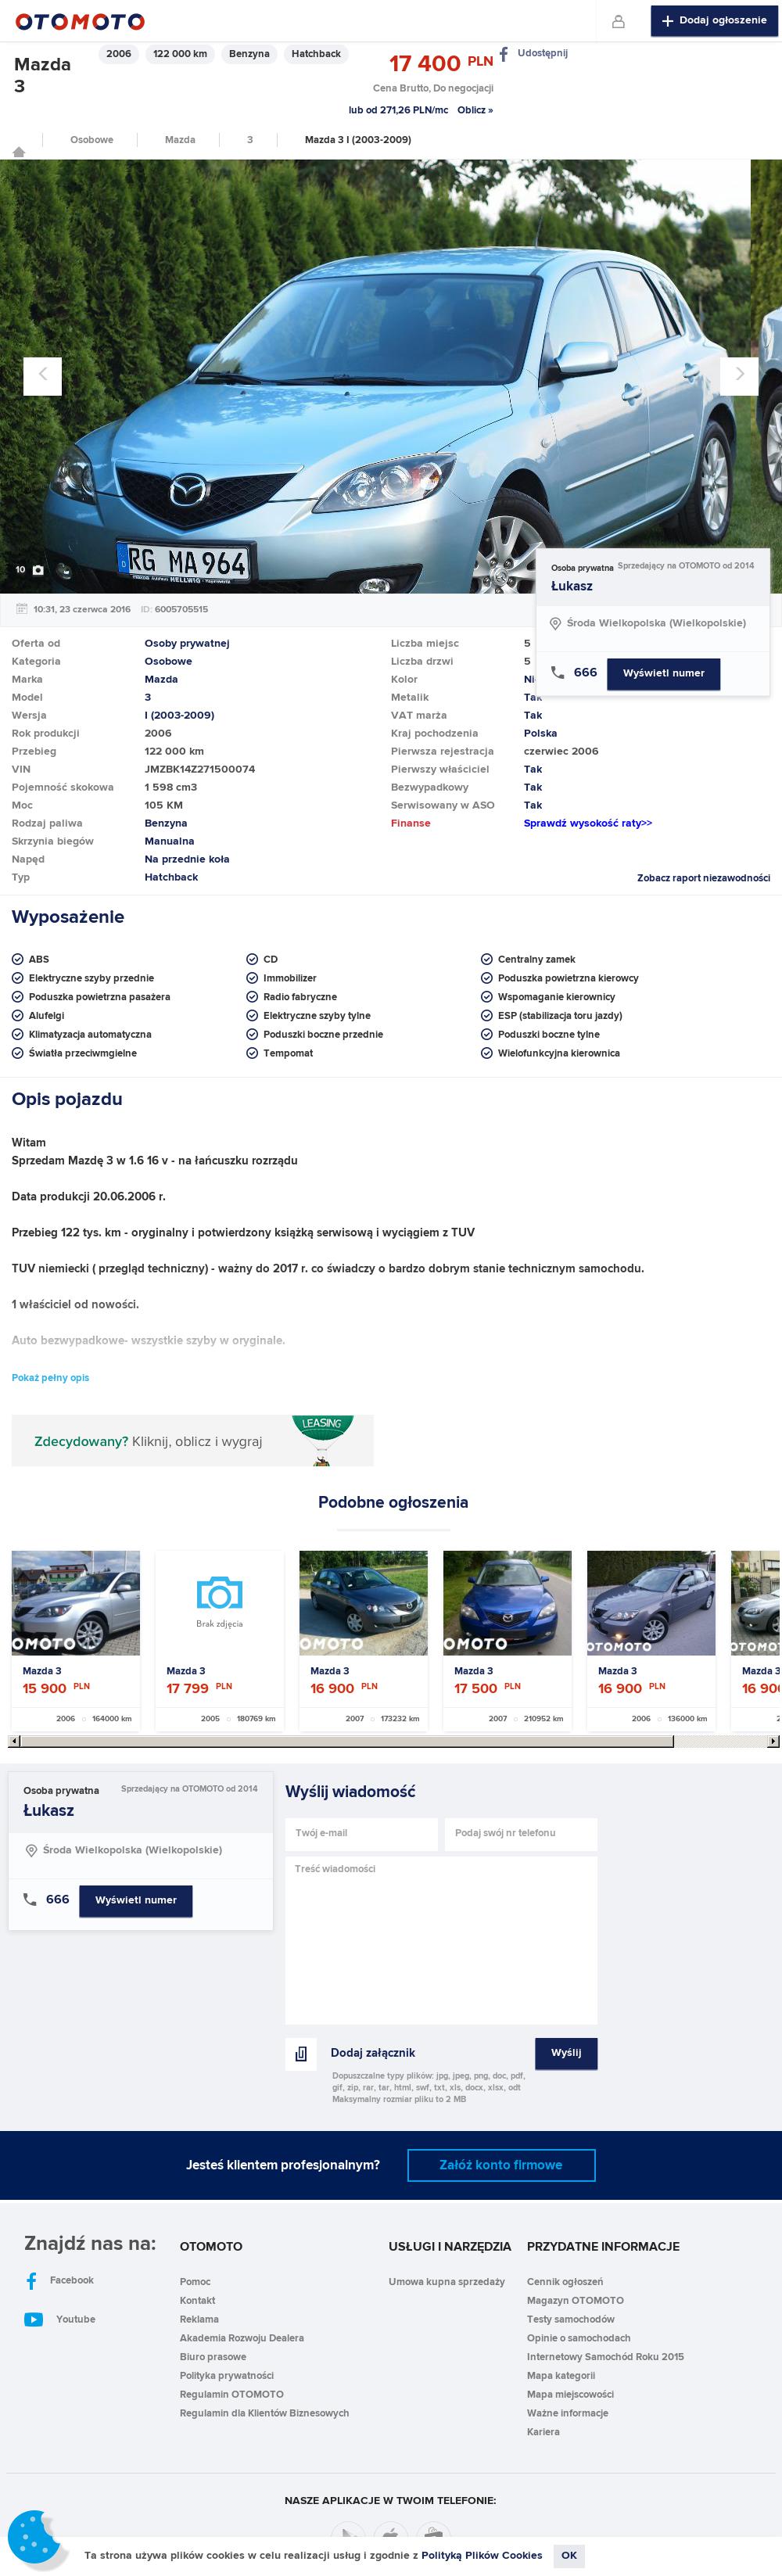
Task: Click the home icon in breadcrumbs
Action: pos(18,151)
